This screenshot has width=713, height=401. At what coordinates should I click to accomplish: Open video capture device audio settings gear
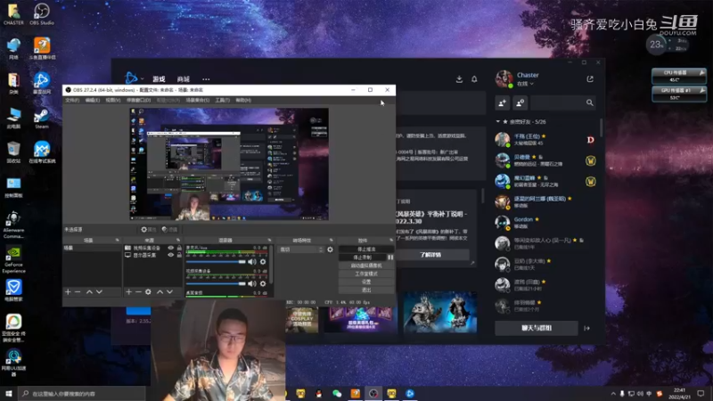pyautogui.click(x=263, y=283)
